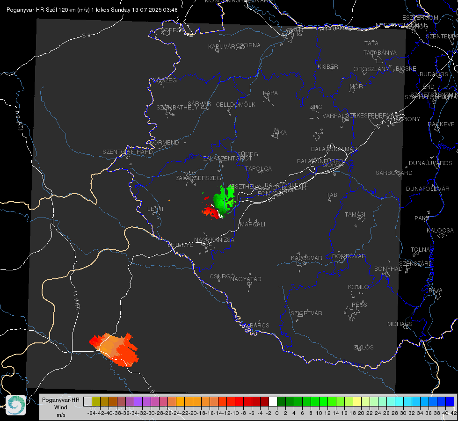Click the CELLDÖMÖLK town label
Viewport: 458px width, 421px height.
[235, 105]
